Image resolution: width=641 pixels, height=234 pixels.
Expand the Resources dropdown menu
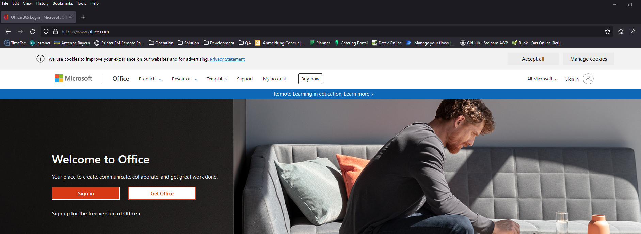[185, 79]
